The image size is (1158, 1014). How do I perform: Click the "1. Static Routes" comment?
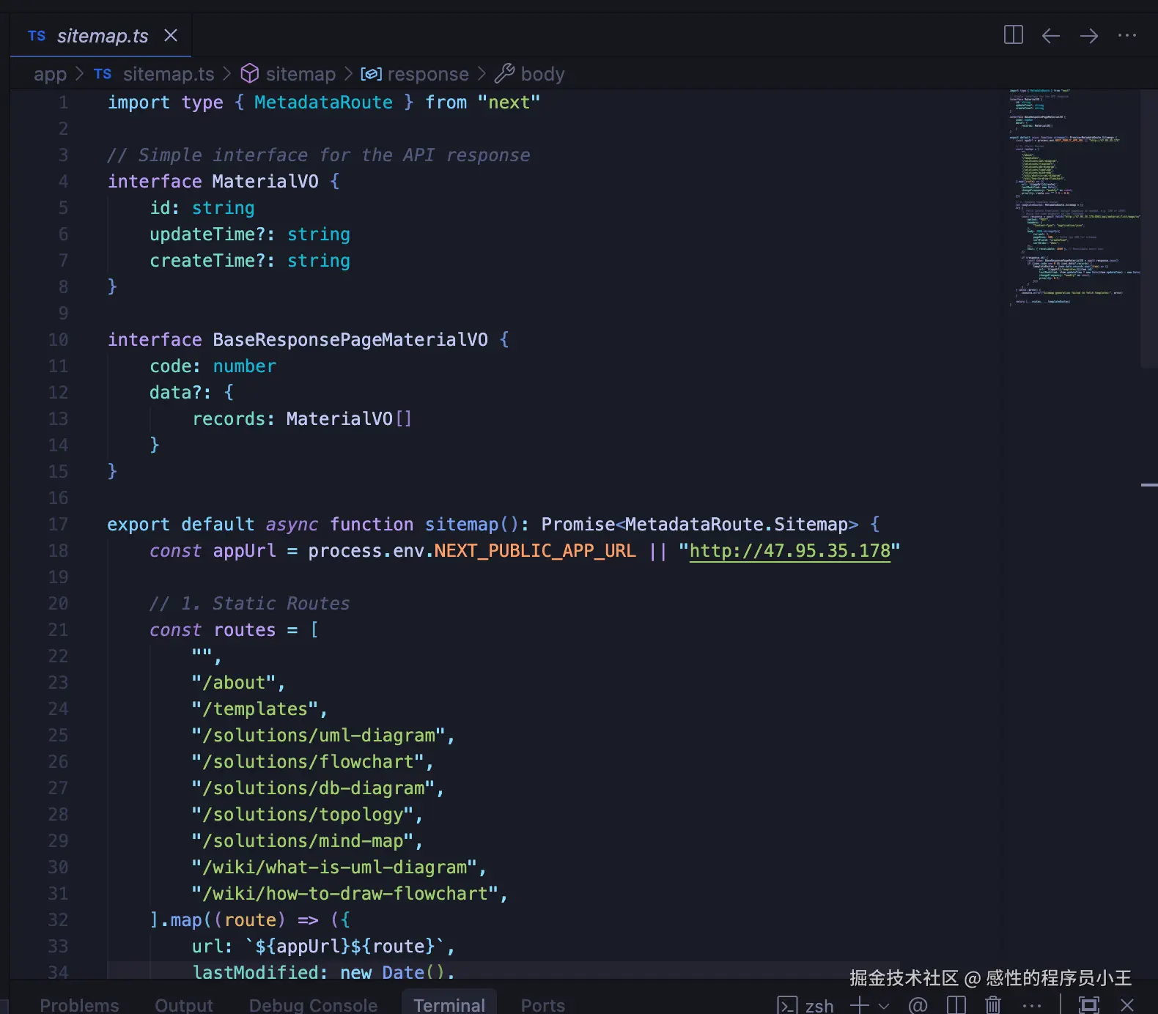[250, 604]
